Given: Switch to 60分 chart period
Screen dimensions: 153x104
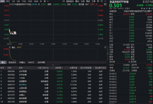Looking at the screenshot, I should pos(36,1).
